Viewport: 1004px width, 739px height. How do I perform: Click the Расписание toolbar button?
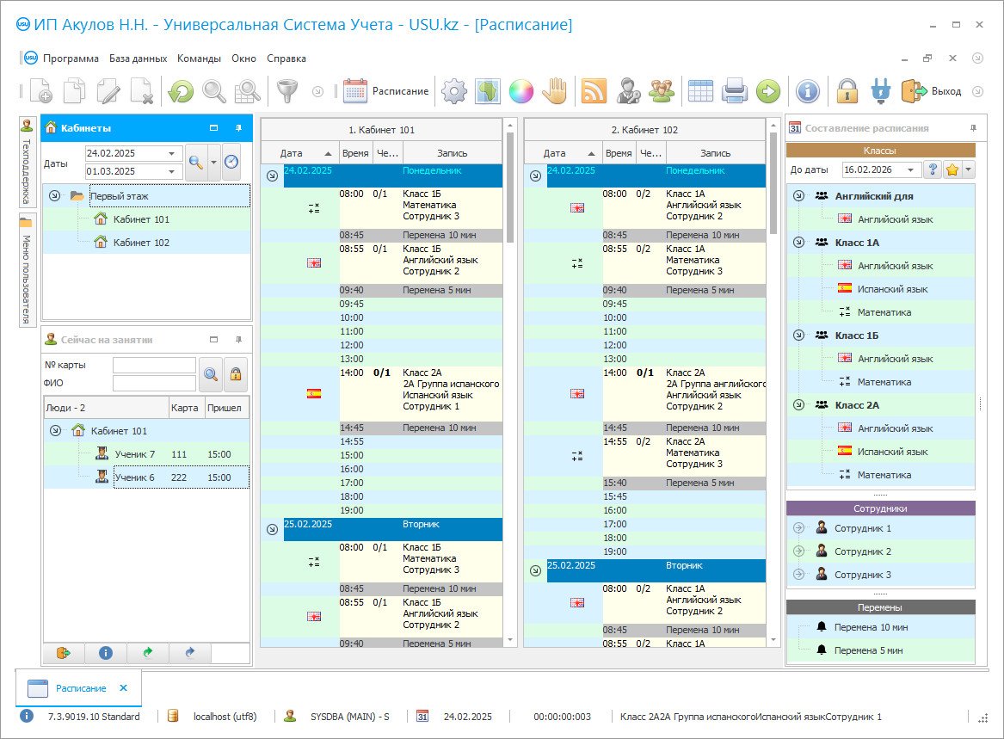[386, 91]
